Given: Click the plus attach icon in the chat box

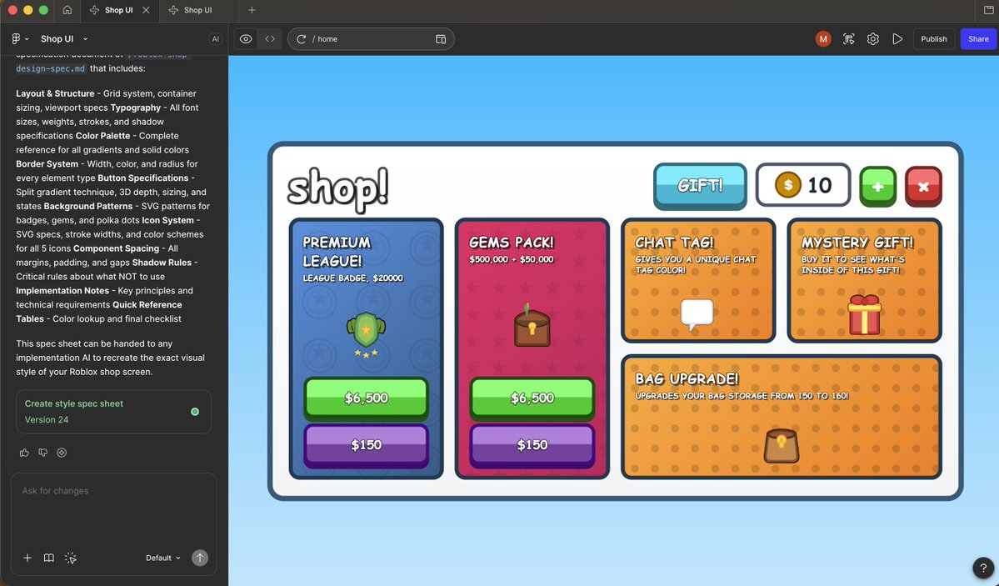Looking at the screenshot, I should (27, 558).
